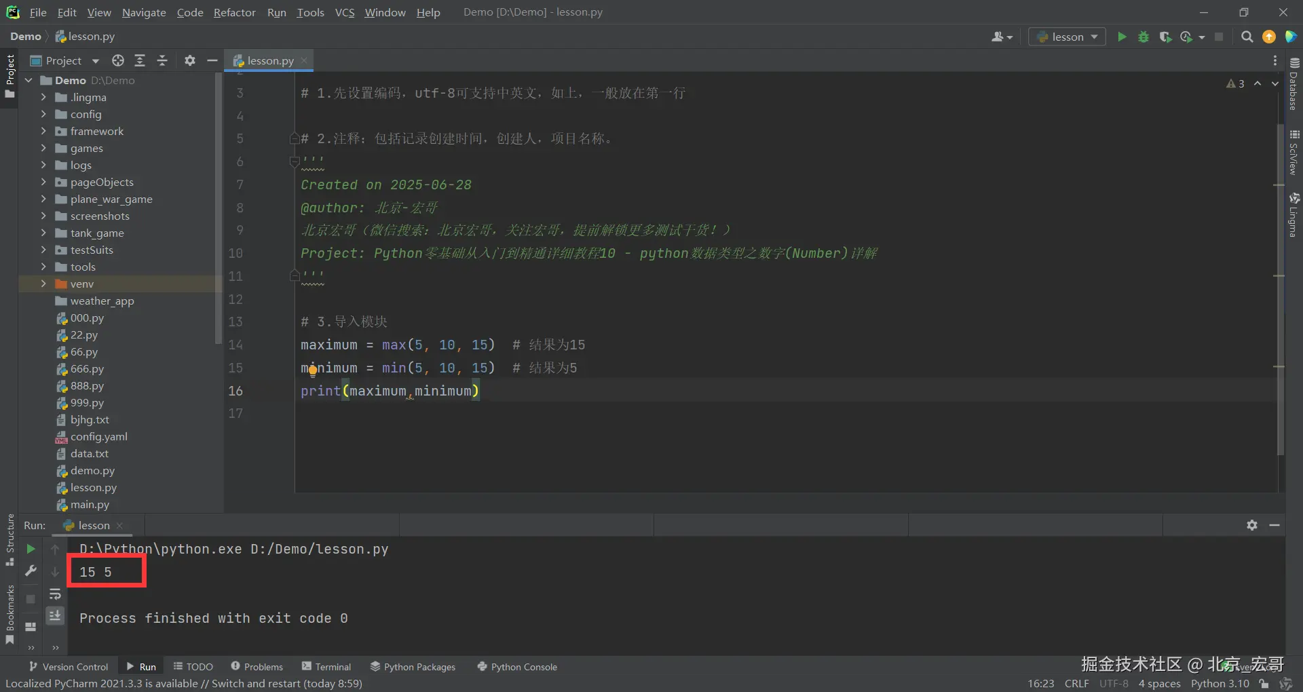Open the Navigate menu
This screenshot has height=692, width=1303.
144,12
